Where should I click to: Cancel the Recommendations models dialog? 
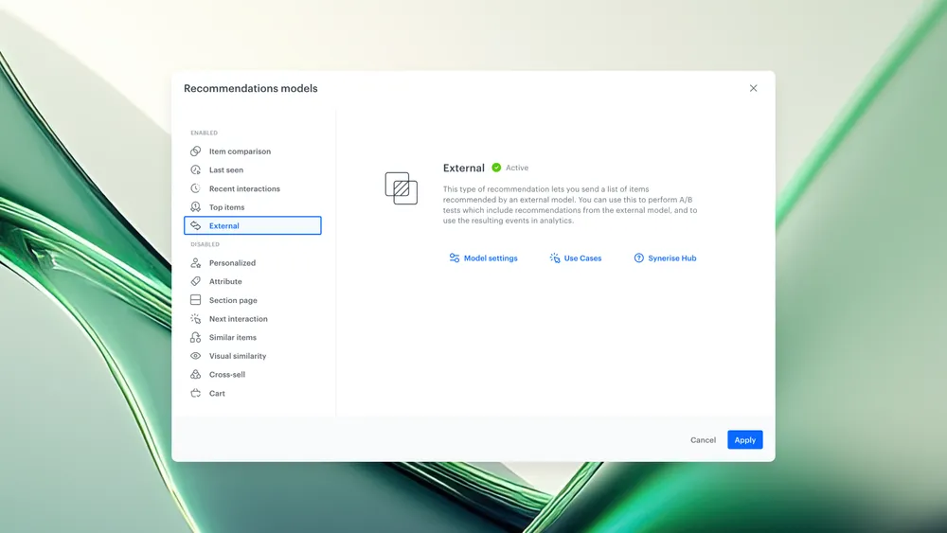pyautogui.click(x=703, y=440)
